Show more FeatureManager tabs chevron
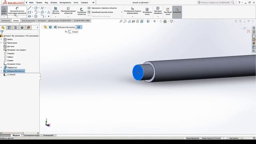The width and height of the screenshot is (256, 144). (37, 28)
